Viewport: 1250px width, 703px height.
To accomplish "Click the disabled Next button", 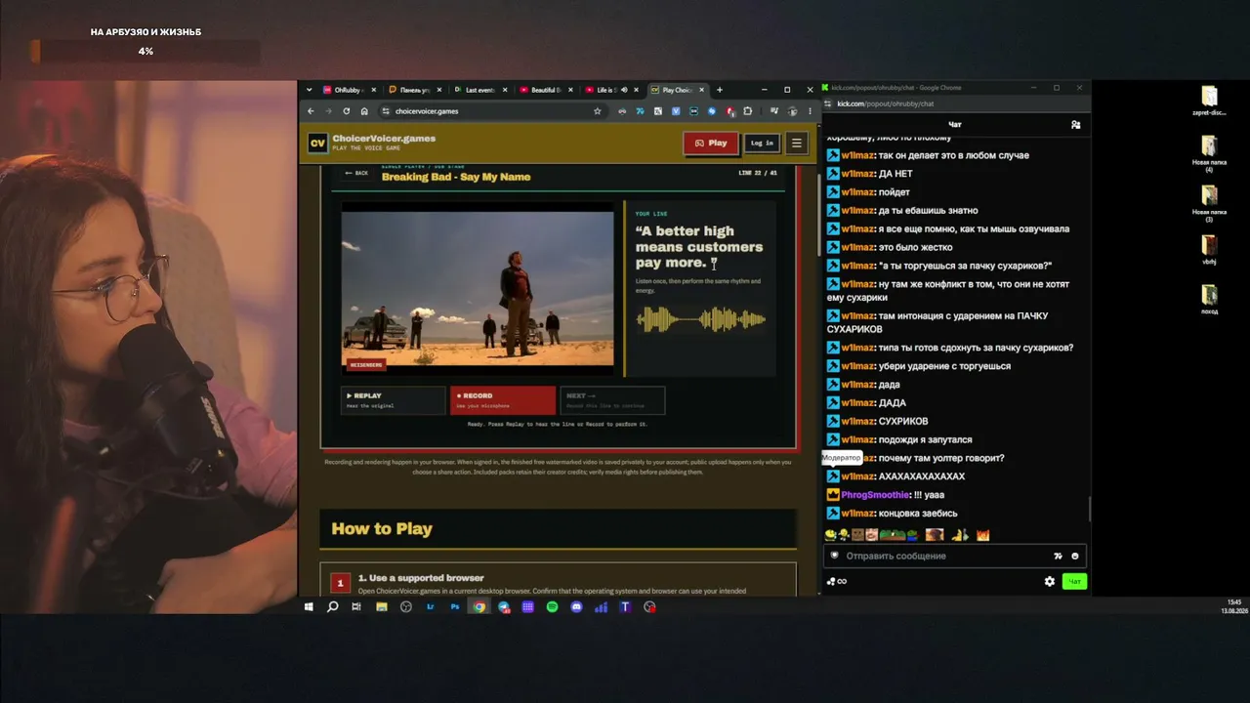I will point(612,400).
